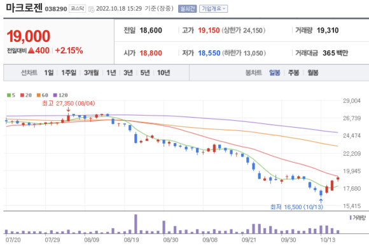
Task: Select the 일봉 daily candle chart
Action: tap(275, 73)
